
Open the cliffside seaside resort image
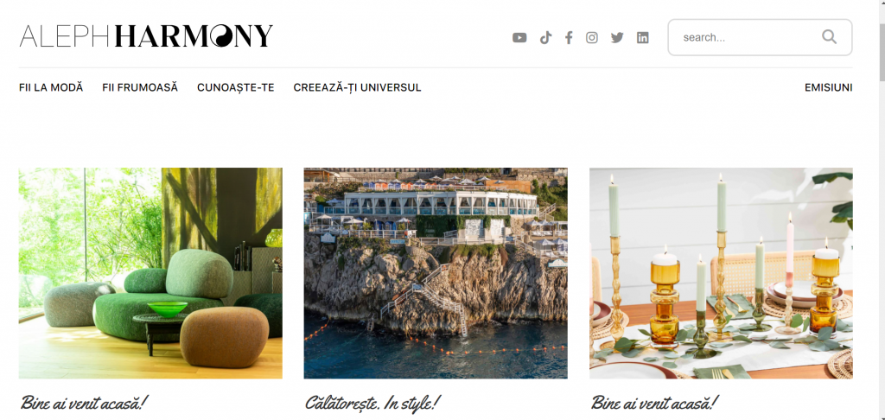click(436, 273)
